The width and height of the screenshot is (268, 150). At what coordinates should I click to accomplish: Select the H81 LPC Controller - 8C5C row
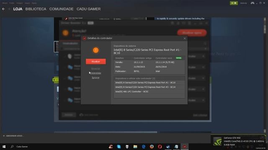pyautogui.click(x=149, y=92)
